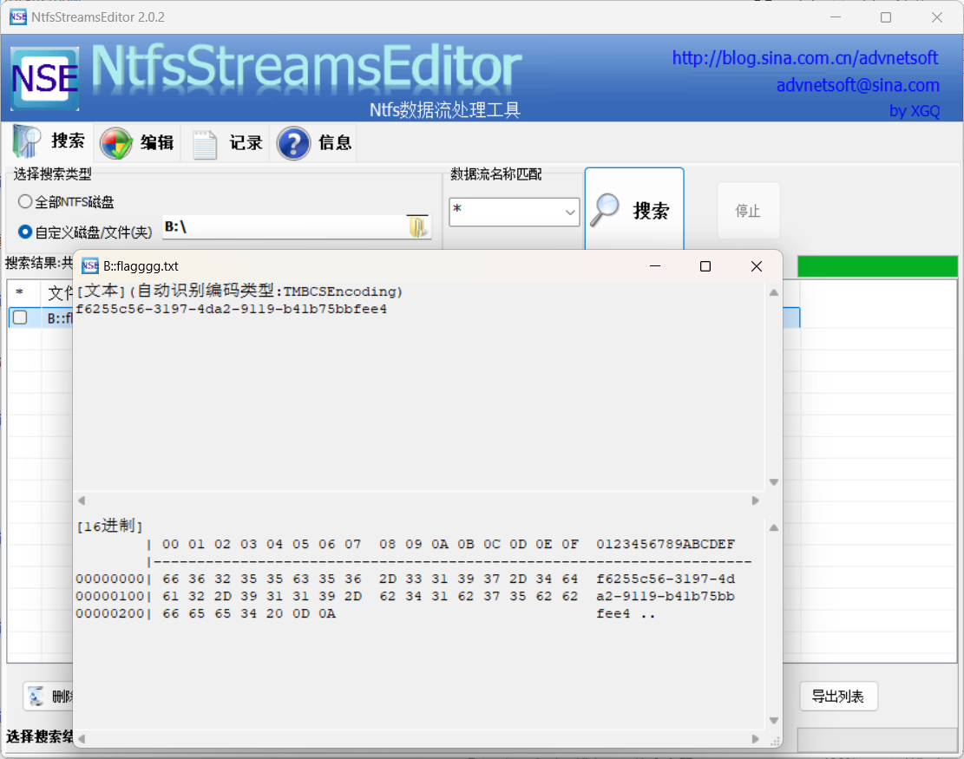This screenshot has height=759, width=964.
Task: Click the magnifying glass search icon
Action: 605,210
